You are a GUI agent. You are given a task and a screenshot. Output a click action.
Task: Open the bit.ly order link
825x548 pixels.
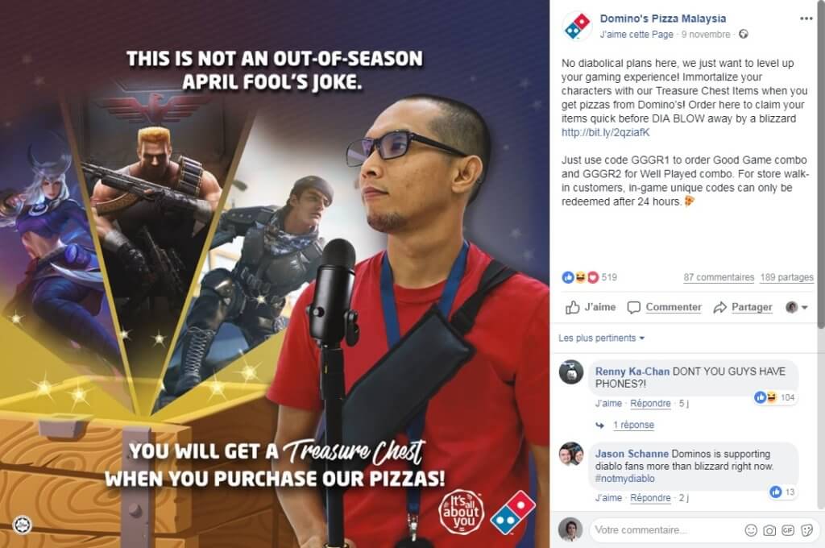point(606,133)
